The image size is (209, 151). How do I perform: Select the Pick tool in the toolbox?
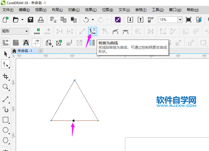pos(6,54)
